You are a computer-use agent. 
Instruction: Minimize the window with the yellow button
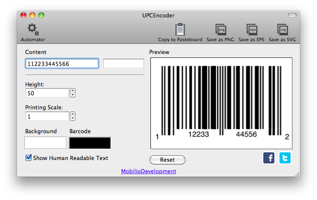[x=32, y=15]
